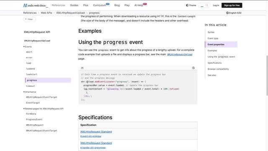Click 'Using the progress event' heading
Viewport: 268px width, 151px height.
coord(111,42)
